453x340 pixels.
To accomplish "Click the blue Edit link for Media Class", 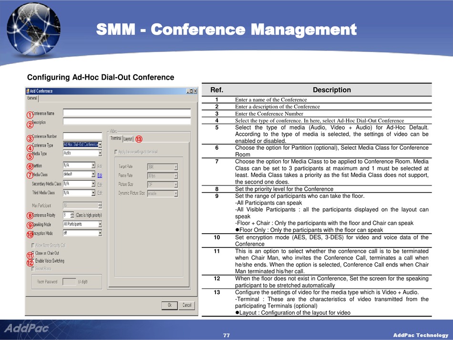I will click(100, 175).
